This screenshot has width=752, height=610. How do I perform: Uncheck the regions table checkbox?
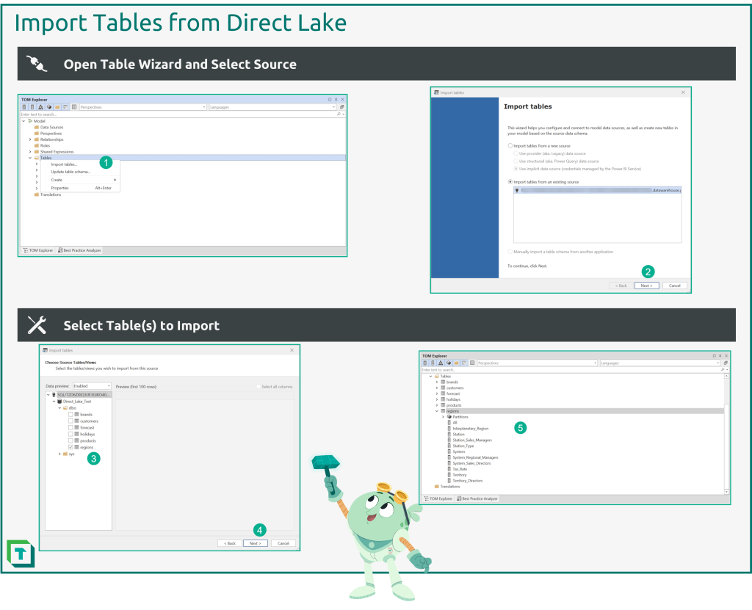70,447
